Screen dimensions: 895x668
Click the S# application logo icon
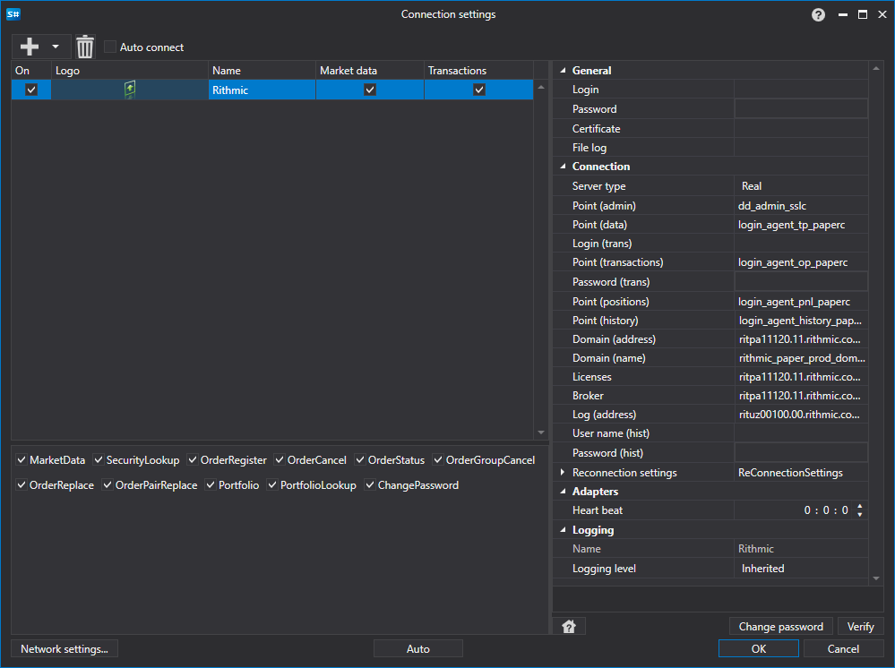(13, 14)
